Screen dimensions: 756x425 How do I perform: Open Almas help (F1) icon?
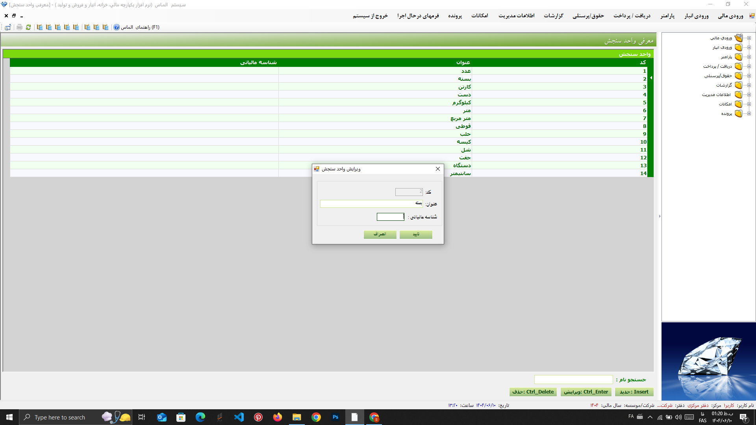click(117, 27)
